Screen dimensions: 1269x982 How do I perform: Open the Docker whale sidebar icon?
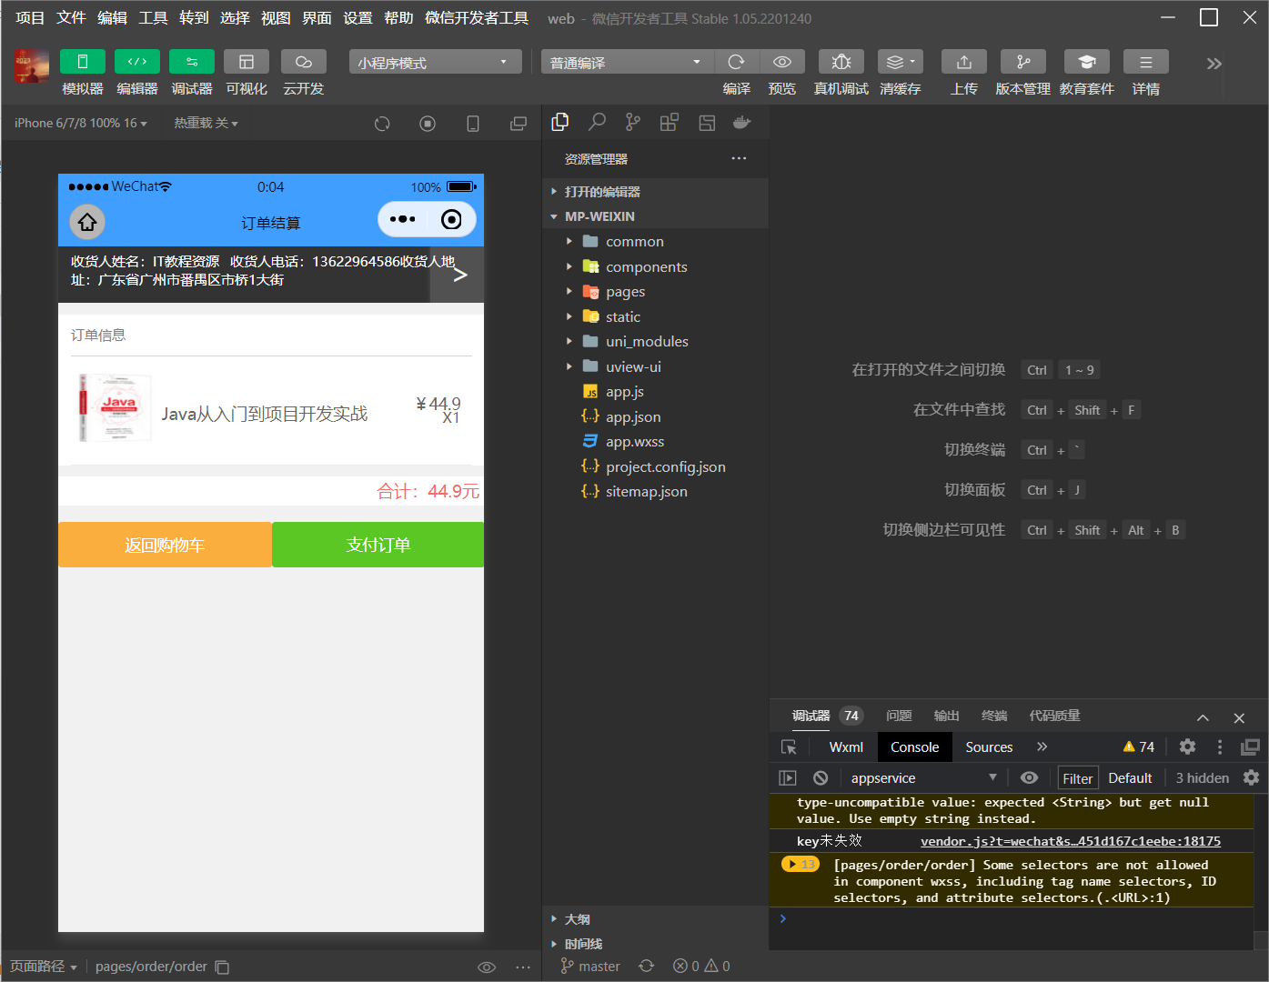pos(742,122)
